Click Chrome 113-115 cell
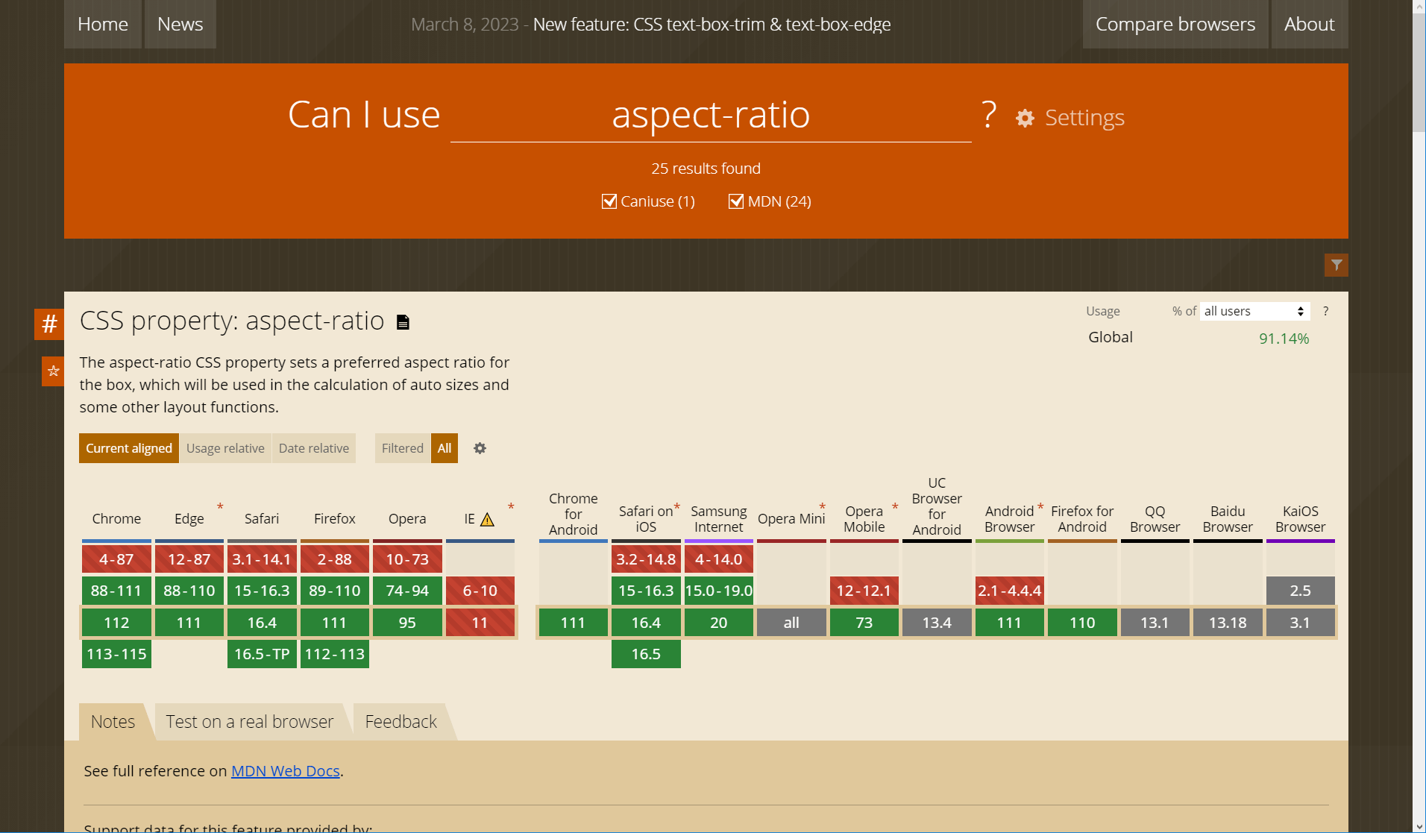1426x833 pixels. tap(116, 654)
